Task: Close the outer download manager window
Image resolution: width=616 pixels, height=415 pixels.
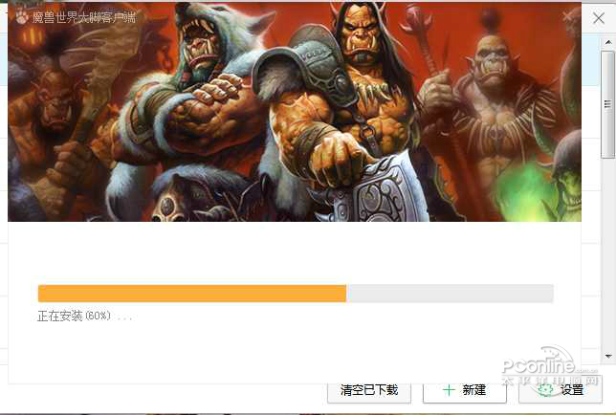Action: 599,18
